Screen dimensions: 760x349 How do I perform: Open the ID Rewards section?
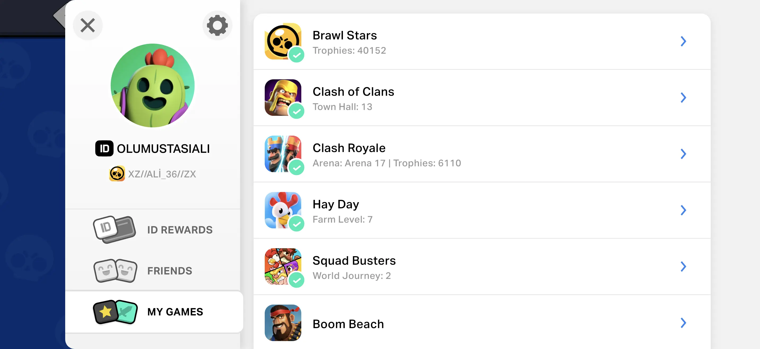click(x=180, y=230)
